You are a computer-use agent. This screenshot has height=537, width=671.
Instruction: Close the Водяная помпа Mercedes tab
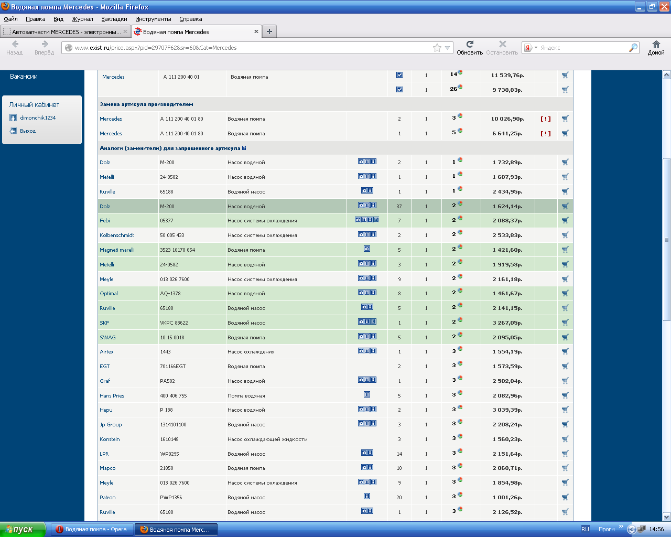click(x=256, y=31)
